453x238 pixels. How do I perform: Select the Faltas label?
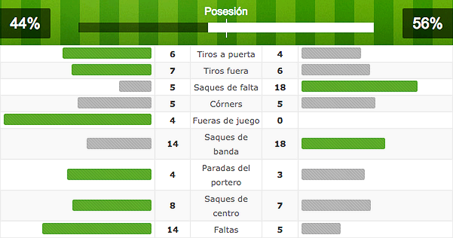(x=226, y=229)
